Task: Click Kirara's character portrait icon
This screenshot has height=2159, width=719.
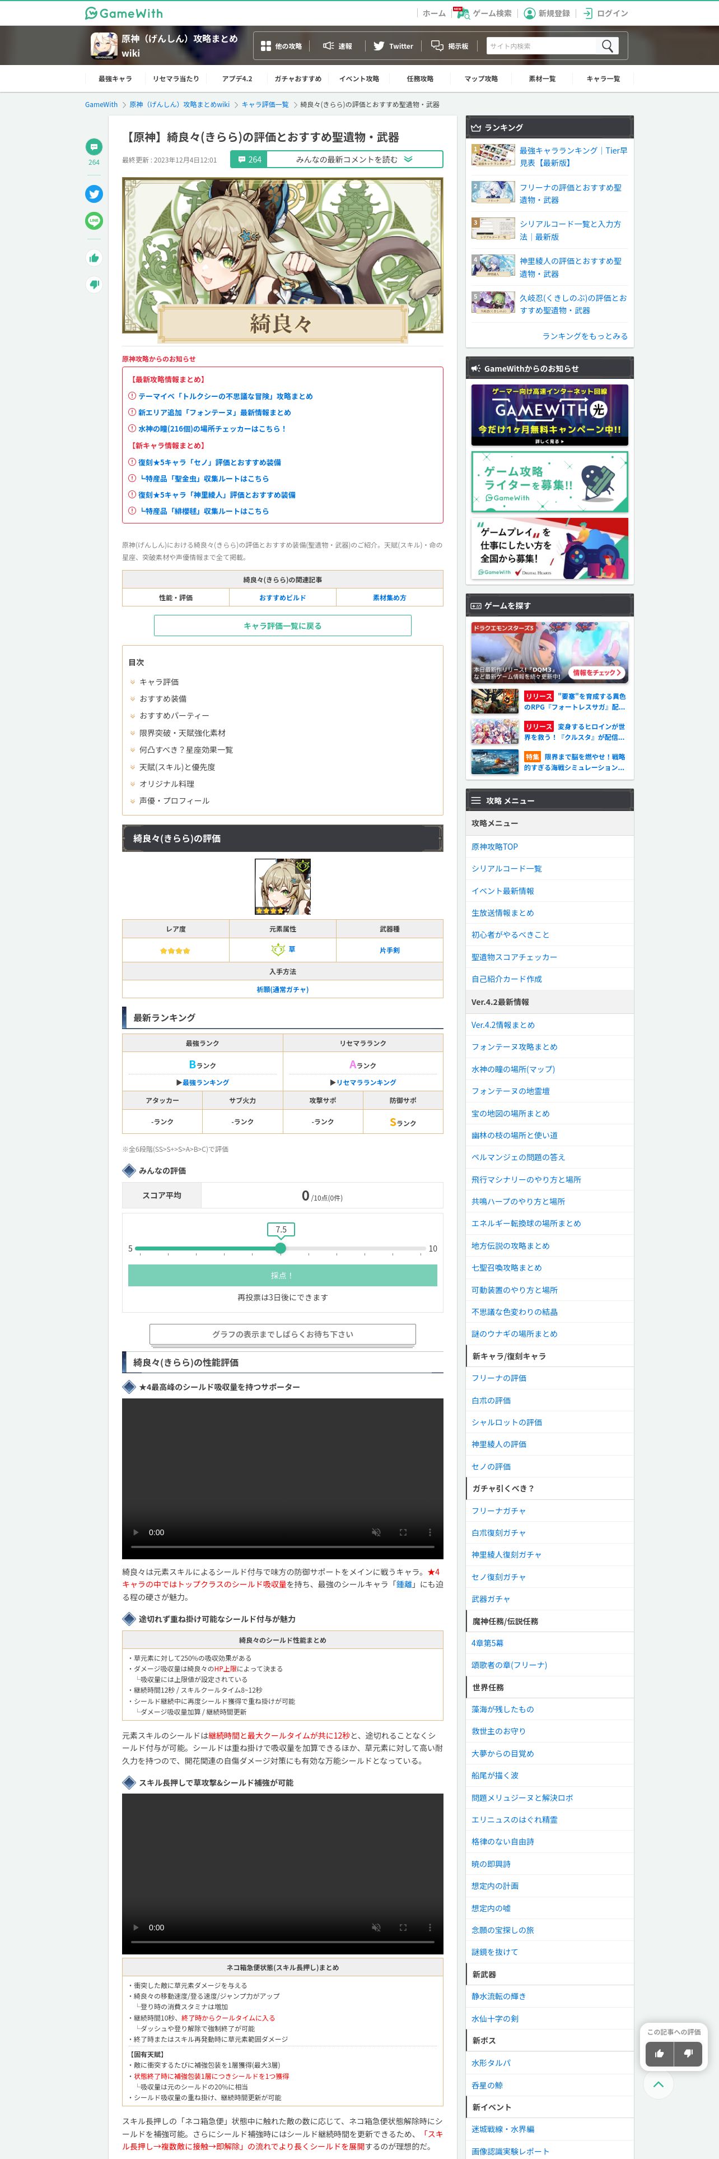Action: (x=282, y=886)
